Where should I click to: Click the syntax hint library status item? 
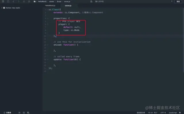141,113
